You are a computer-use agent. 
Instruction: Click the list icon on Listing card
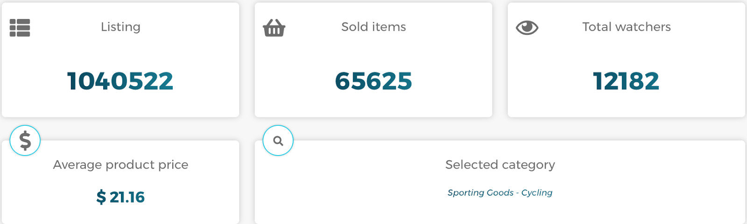20,28
